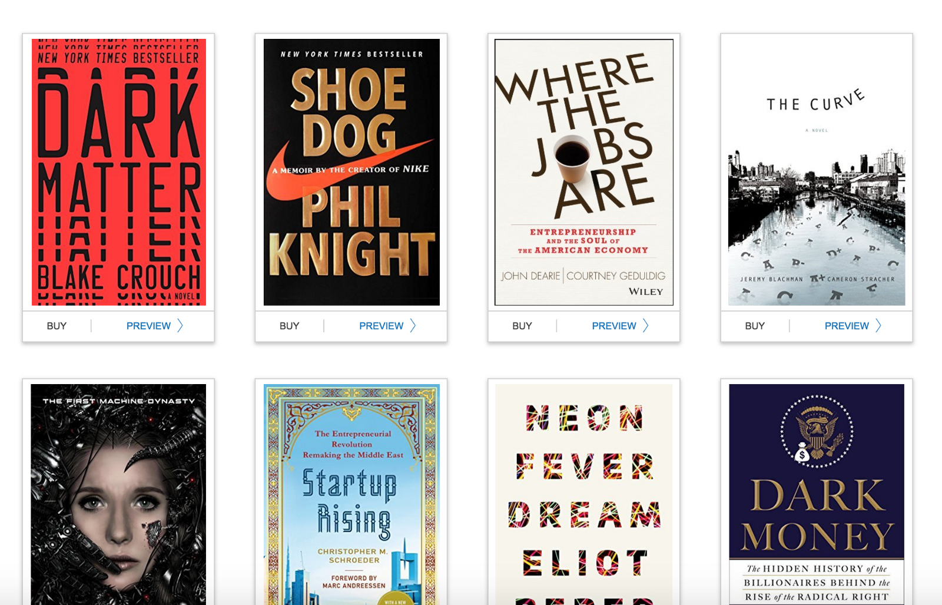The image size is (942, 605).
Task: Buy the Dark Matter book
Action: (x=57, y=326)
